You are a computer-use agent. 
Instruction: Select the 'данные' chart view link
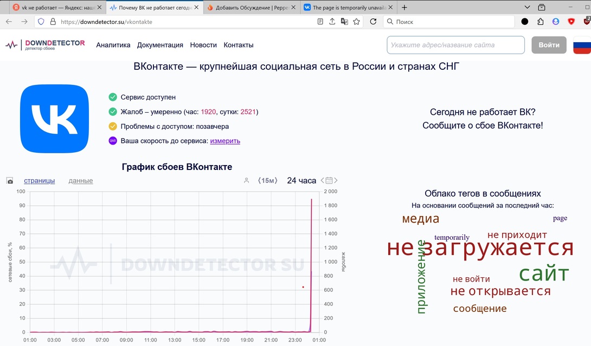[x=81, y=181]
